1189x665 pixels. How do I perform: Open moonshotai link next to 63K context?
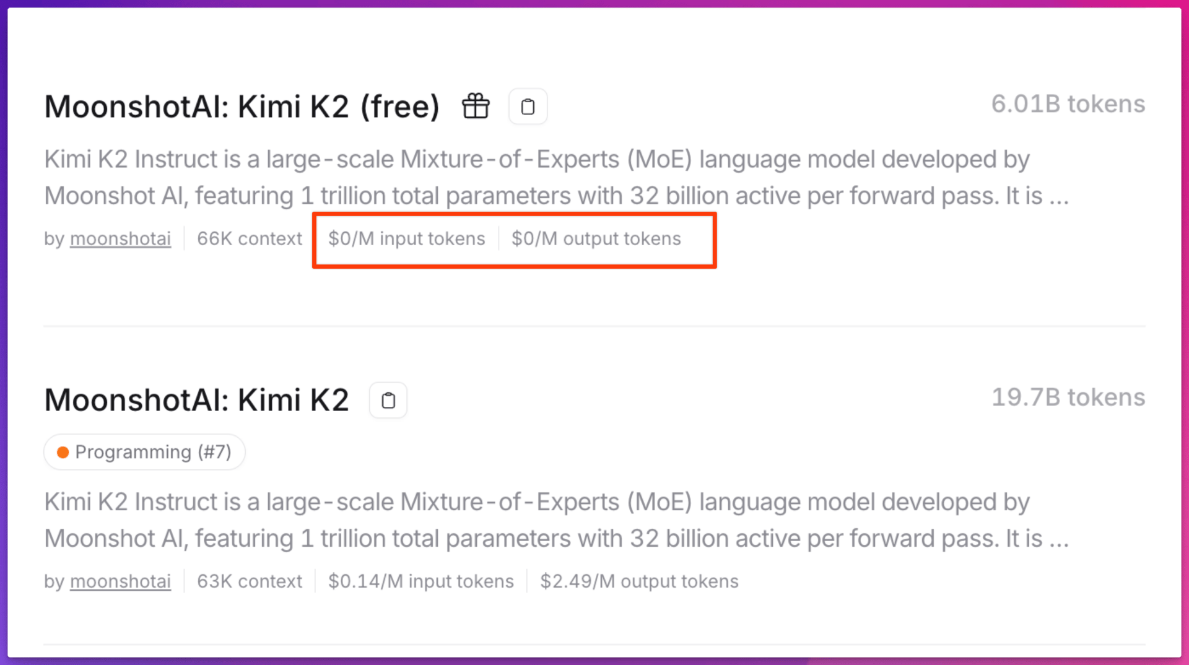coord(120,581)
